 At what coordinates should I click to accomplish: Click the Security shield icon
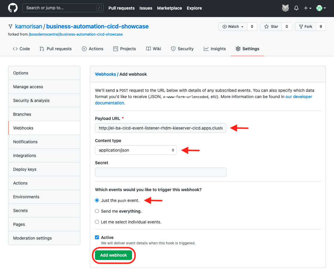coord(173,49)
